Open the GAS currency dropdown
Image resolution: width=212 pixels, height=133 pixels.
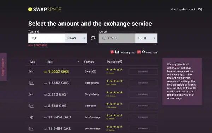[76, 38]
